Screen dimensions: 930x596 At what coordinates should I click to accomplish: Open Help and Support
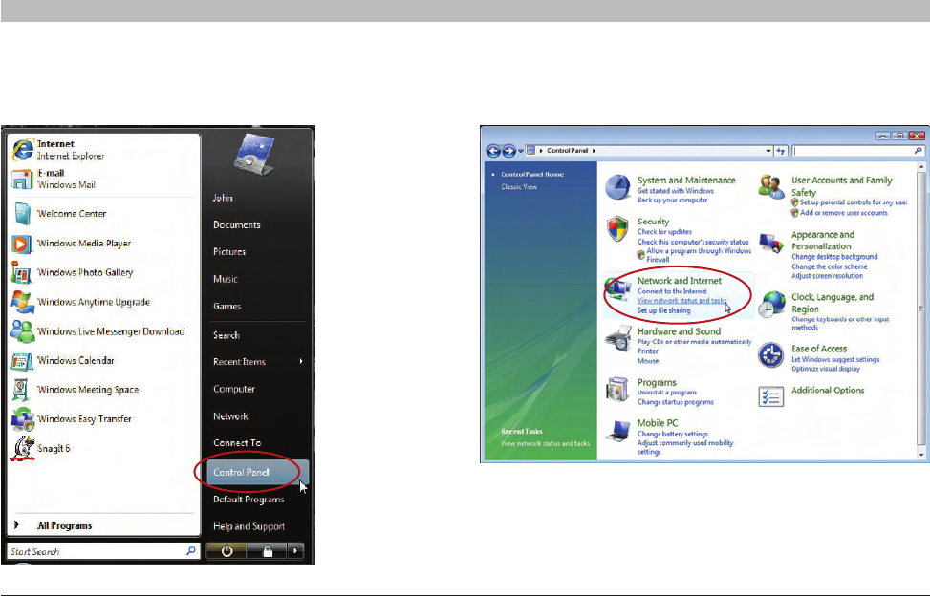(249, 526)
